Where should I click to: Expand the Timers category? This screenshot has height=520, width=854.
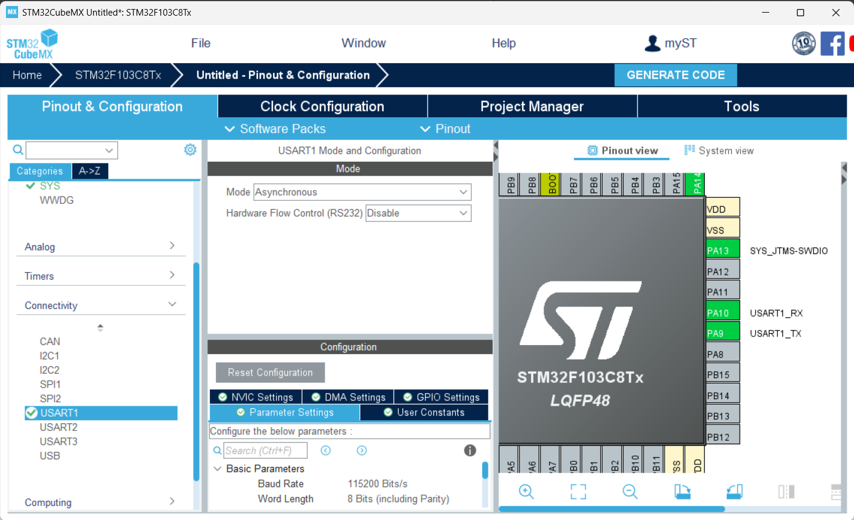point(101,276)
